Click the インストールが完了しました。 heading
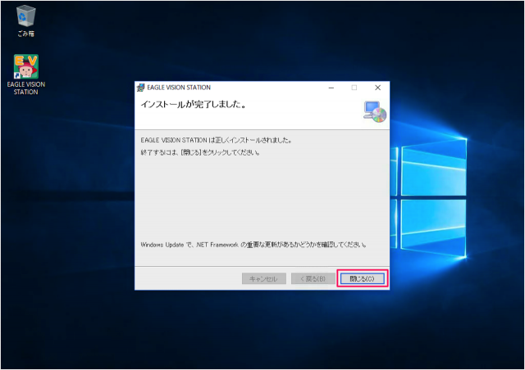The height and width of the screenshot is (370, 525). [194, 105]
